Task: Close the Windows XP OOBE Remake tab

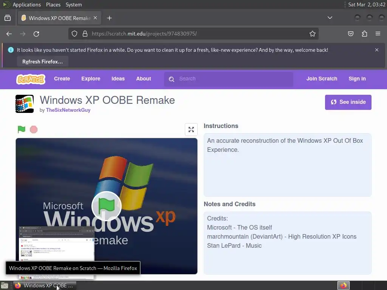Action: tap(95, 18)
